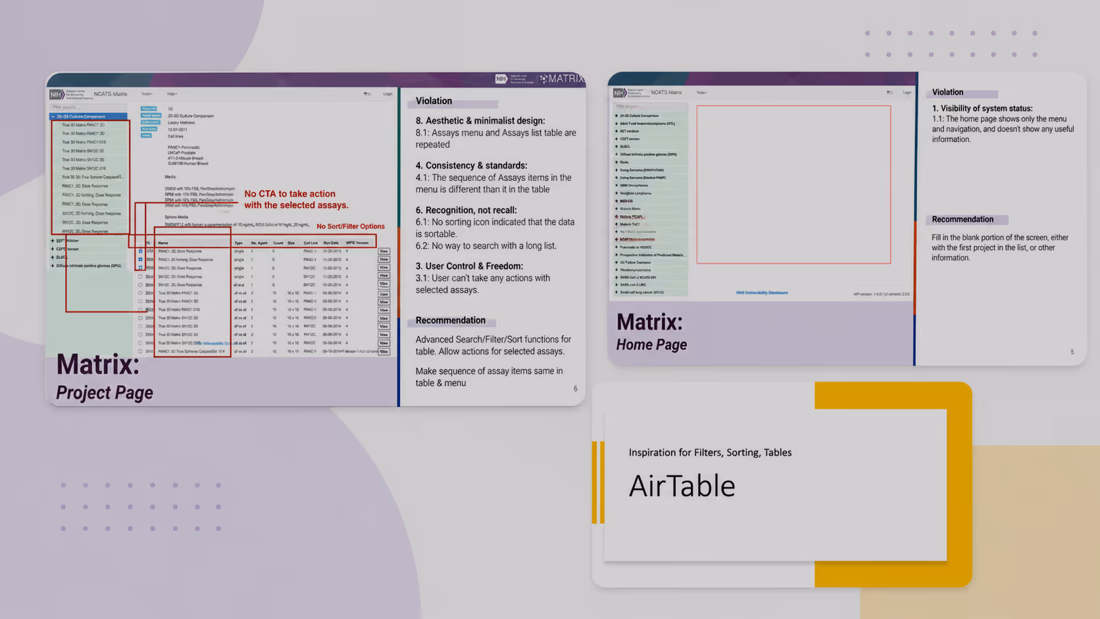1100x619 pixels.
Task: Click View for True 3D Matrix PANC1 2D row
Action: point(384,293)
